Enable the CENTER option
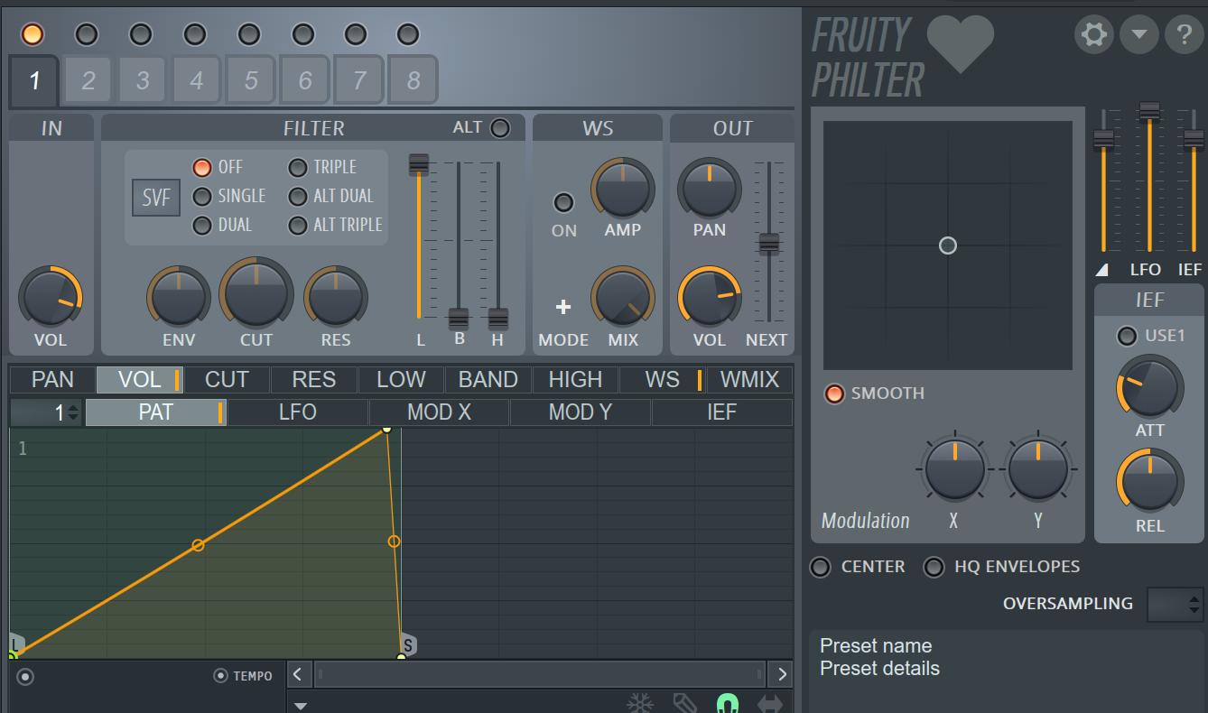1208x713 pixels. click(x=821, y=568)
